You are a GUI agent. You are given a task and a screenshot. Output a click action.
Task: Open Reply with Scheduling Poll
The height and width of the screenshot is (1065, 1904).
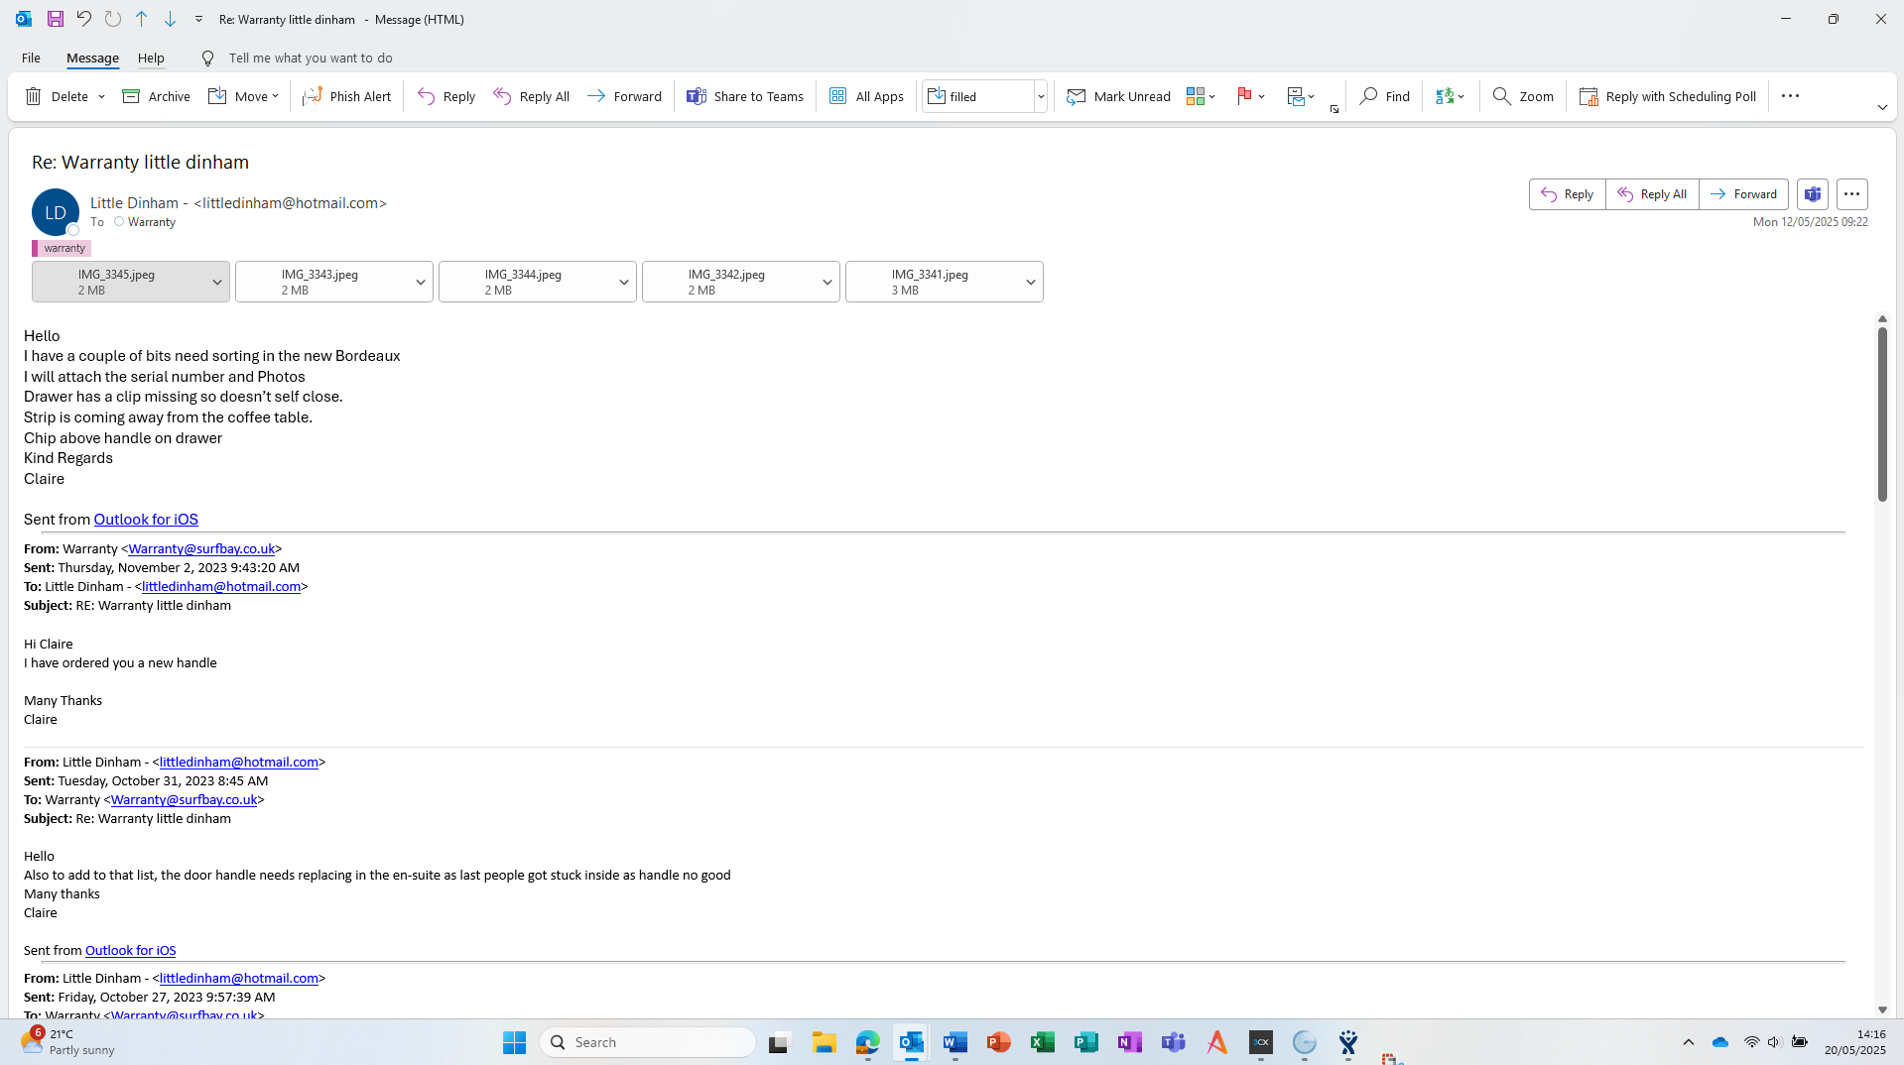pos(1668,96)
